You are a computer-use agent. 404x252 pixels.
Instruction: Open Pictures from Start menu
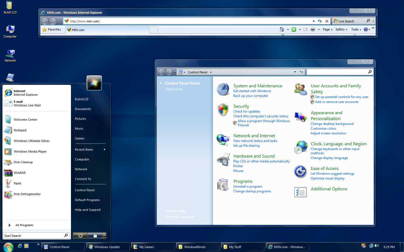click(x=81, y=119)
